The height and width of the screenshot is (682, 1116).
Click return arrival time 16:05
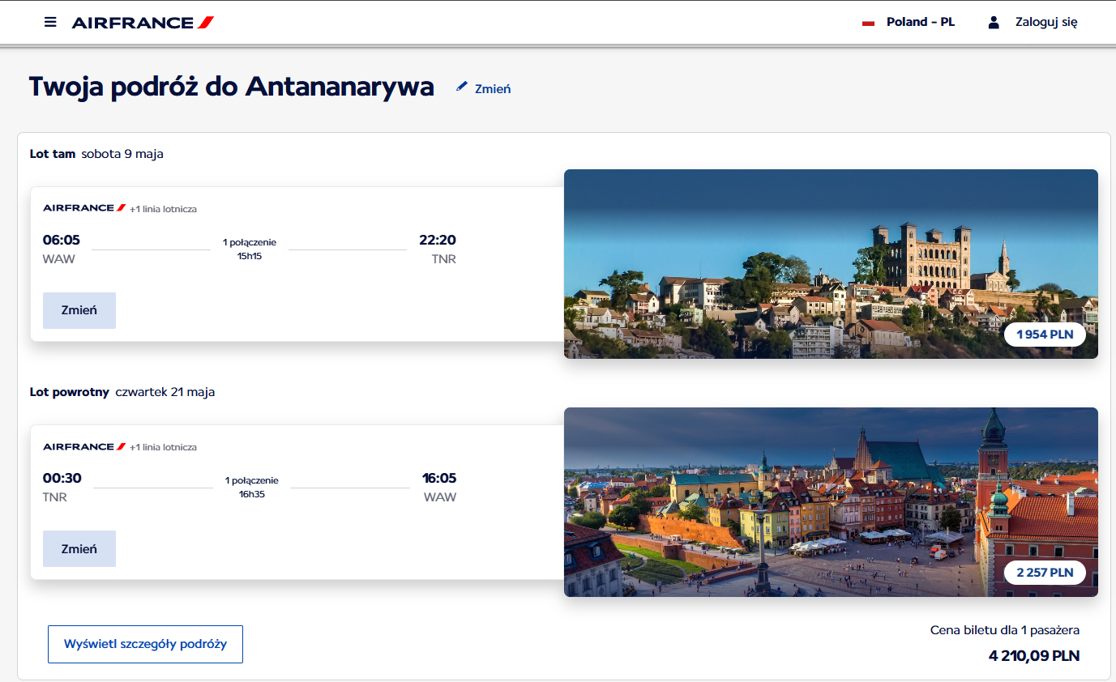(439, 478)
